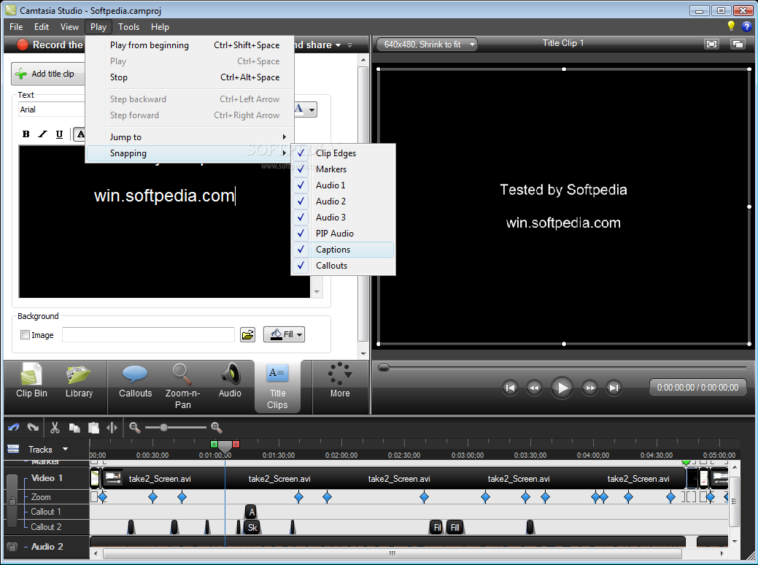Toggle Captions snapping
The image size is (758, 565).
click(343, 250)
